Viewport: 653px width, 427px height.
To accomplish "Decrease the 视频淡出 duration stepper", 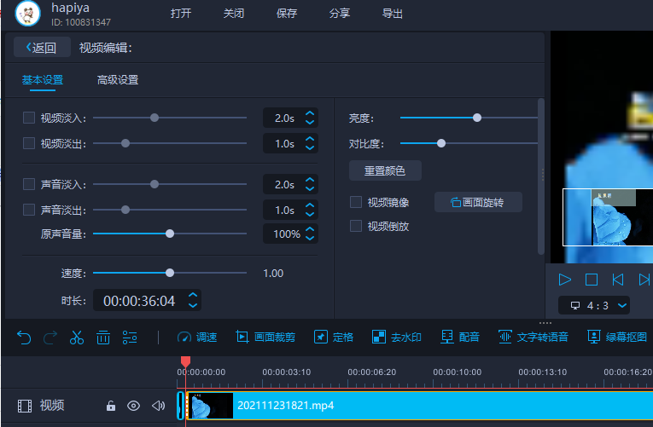I will coord(309,147).
